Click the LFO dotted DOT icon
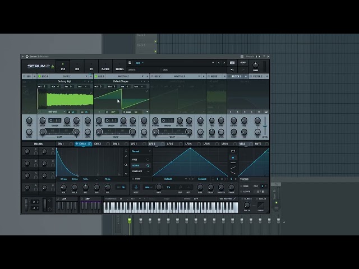Screen dimensions: 359x269 coord(188,187)
